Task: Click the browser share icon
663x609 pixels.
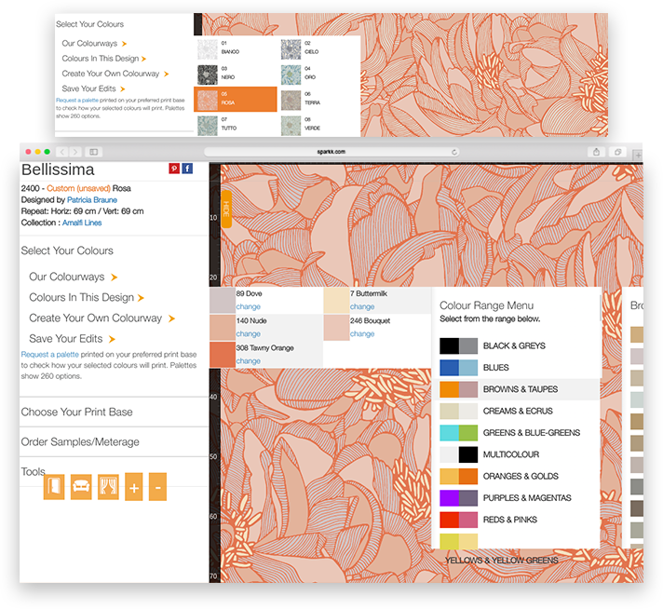Action: (596, 151)
